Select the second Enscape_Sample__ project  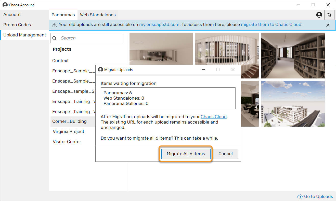pos(74,81)
